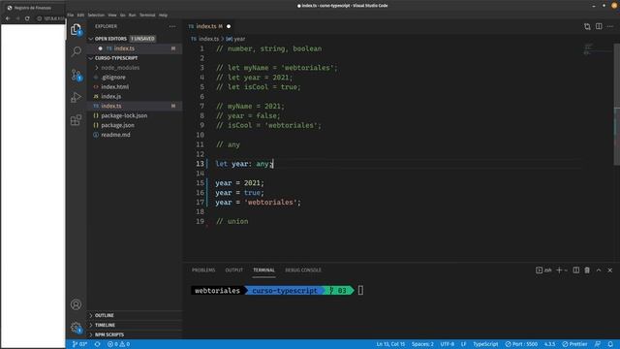Viewport: 620px width, 349px height.
Task: Open notifications bell in status bar
Action: coord(610,344)
